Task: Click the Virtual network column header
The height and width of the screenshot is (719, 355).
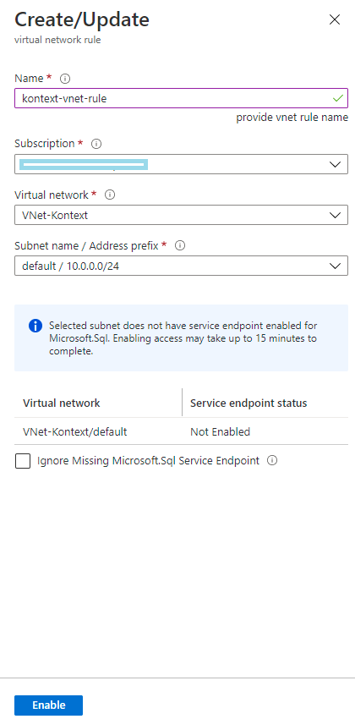Action: coord(62,403)
